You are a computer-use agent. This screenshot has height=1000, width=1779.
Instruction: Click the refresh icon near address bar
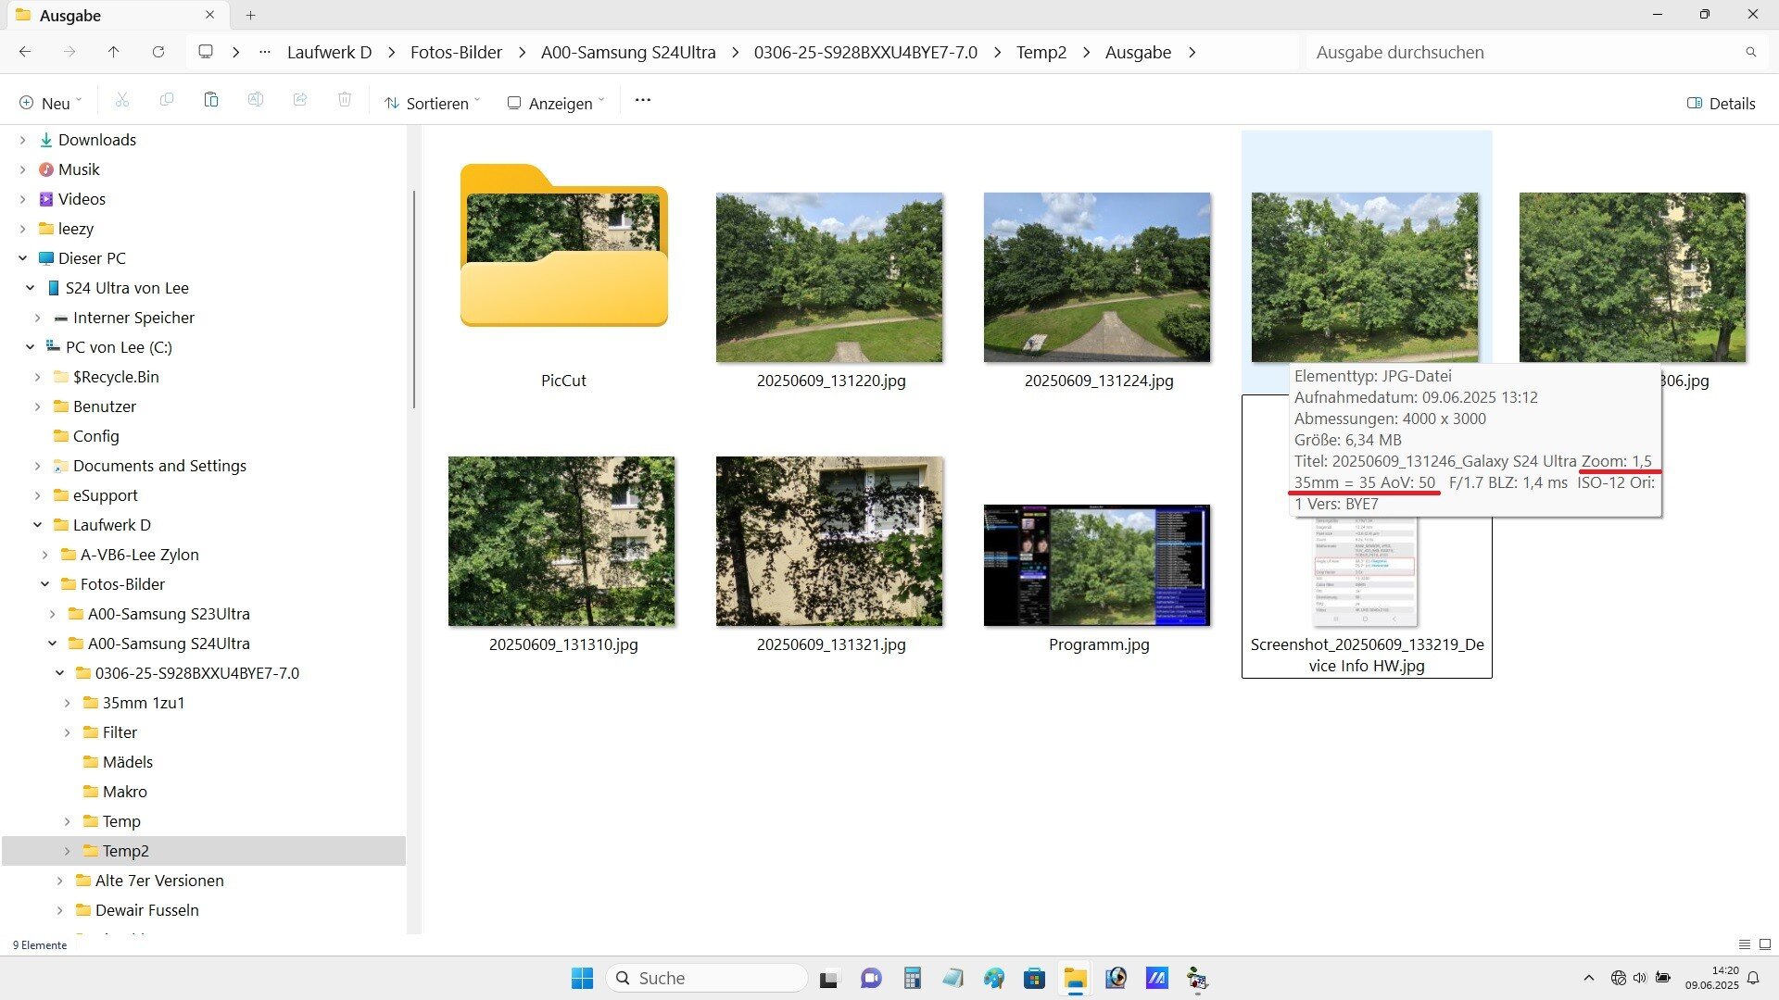[158, 52]
